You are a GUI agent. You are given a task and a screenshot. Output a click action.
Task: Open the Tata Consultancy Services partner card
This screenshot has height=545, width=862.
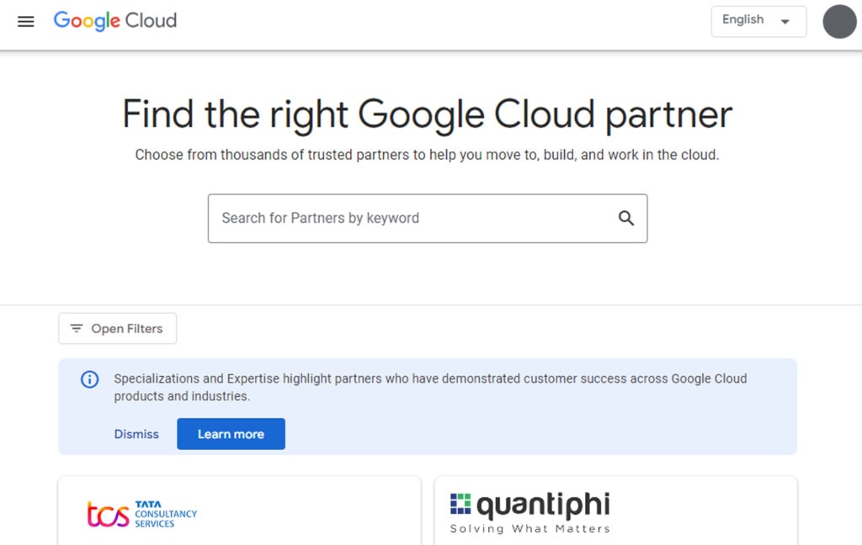pyautogui.click(x=239, y=511)
